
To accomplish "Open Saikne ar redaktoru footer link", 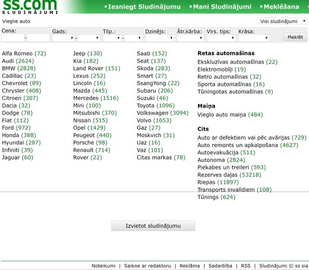I will pos(147,266).
